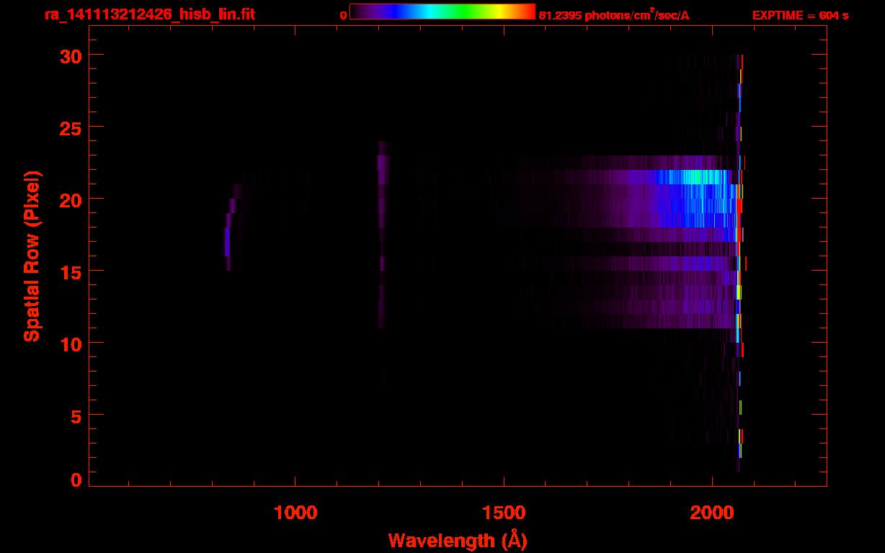Click the purple Lyman-alpha line near 1216 Å
Viewport: 885px width, 553px height.
(382, 235)
